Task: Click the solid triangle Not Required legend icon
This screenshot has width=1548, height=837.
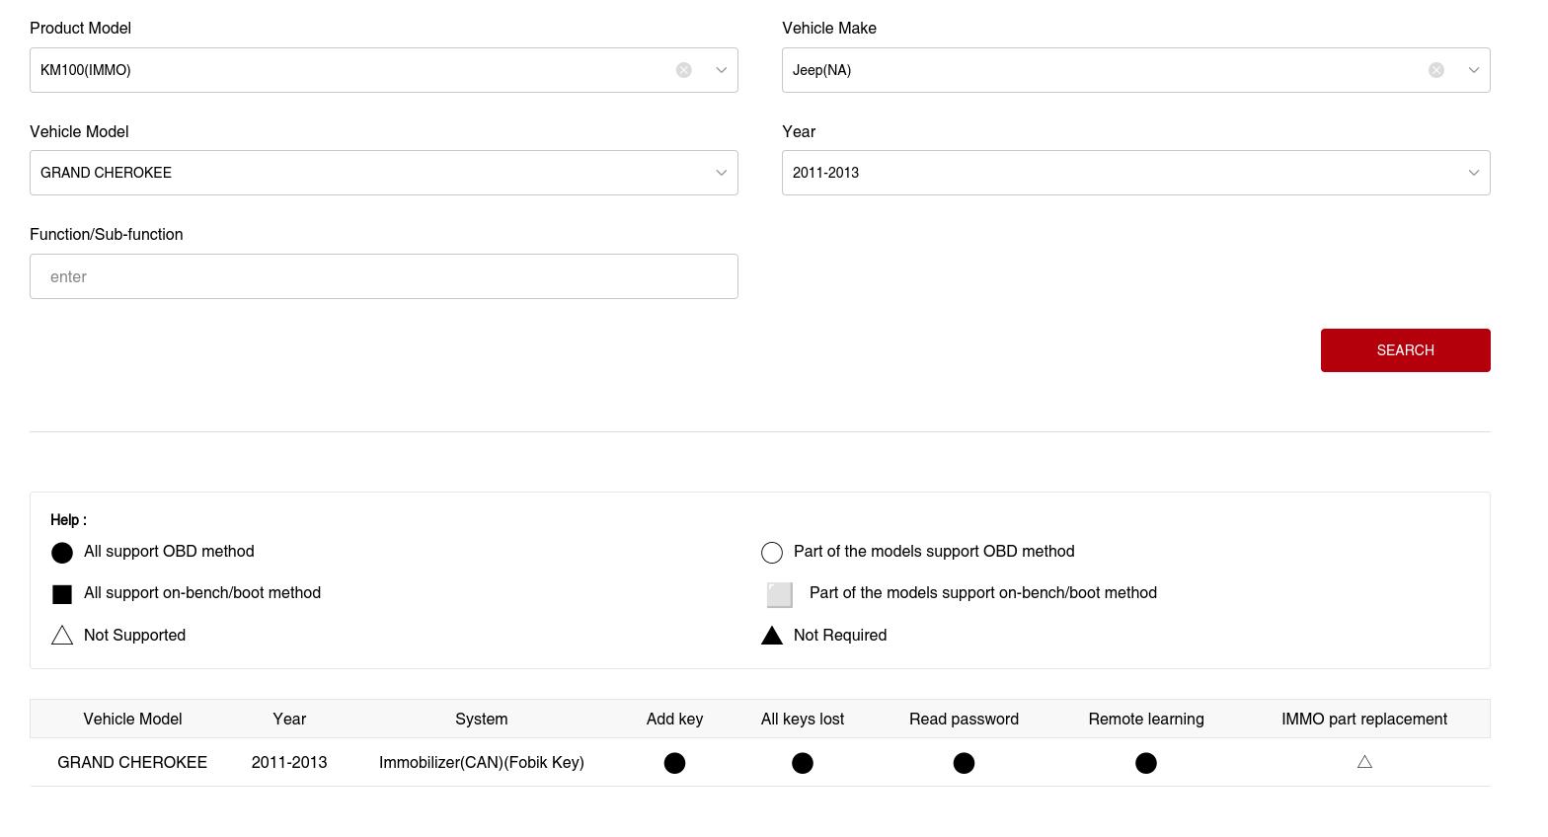Action: coord(772,636)
